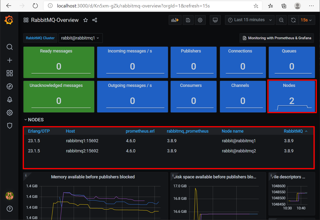The height and width of the screenshot is (220, 320).
Task: Open the Configuration gear in sidebar
Action: pyautogui.click(x=10, y=113)
